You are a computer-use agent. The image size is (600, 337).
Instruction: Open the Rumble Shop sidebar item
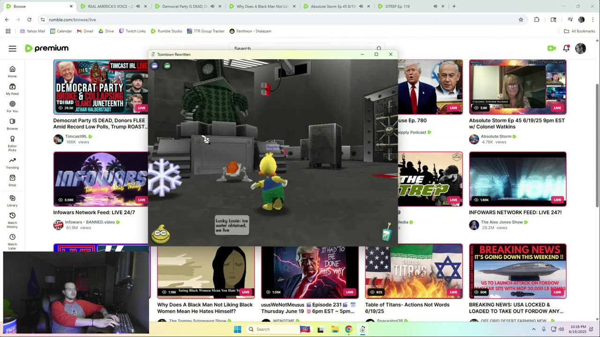[12, 180]
